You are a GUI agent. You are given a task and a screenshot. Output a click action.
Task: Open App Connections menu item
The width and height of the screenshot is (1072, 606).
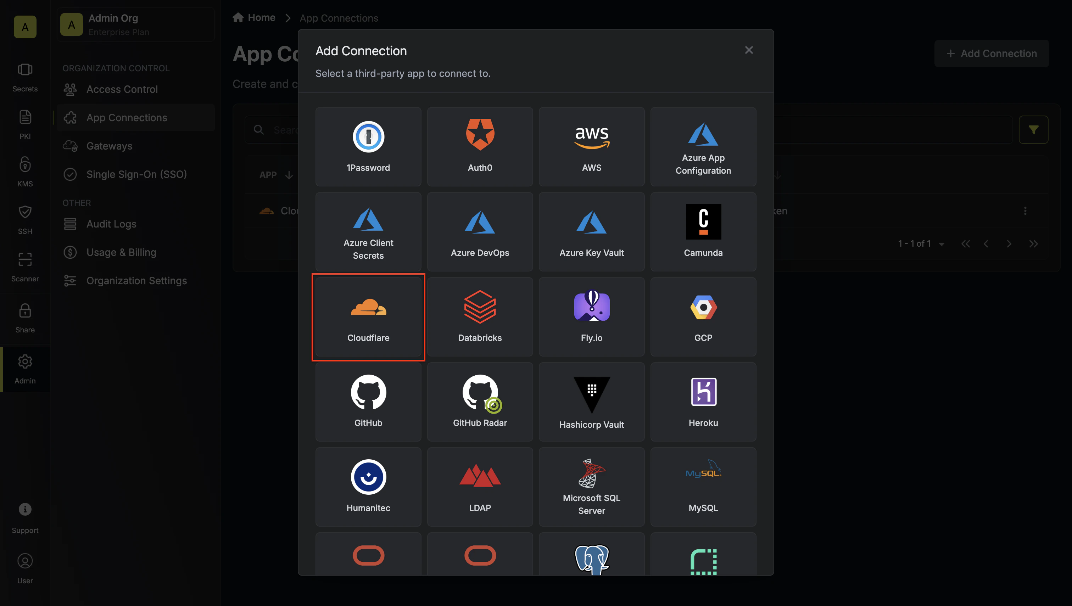(x=136, y=117)
